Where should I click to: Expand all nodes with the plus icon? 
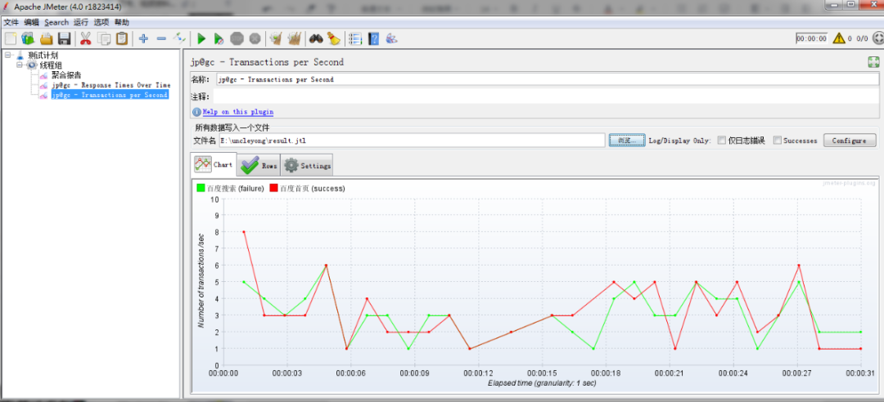[x=144, y=38]
